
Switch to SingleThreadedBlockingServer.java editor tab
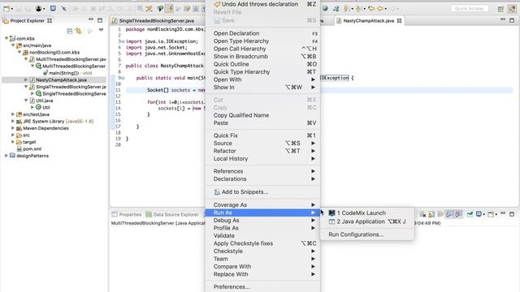click(x=157, y=20)
